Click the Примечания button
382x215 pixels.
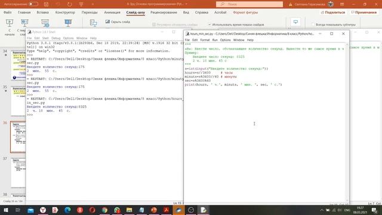click(x=363, y=13)
